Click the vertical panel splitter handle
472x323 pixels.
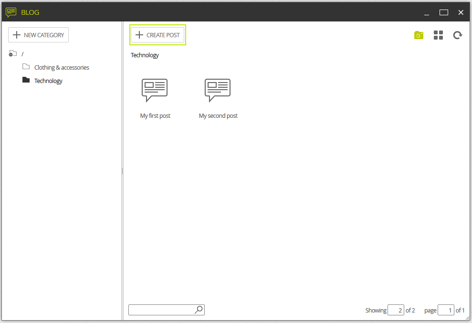(122, 171)
